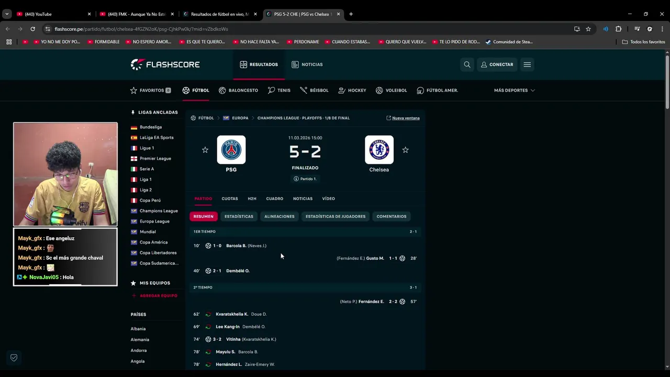Click the address bar URL field
Image resolution: width=670 pixels, height=377 pixels.
[x=309, y=29]
